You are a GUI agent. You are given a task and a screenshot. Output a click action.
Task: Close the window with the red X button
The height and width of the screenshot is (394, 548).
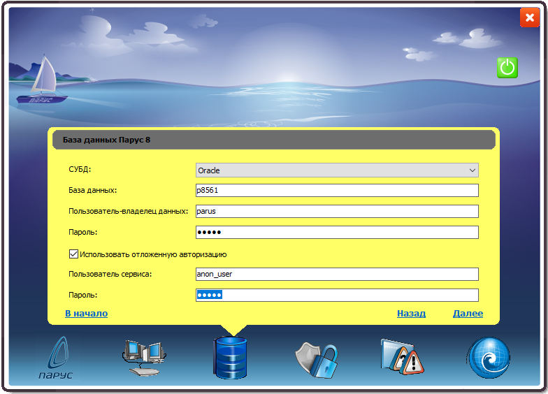[530, 17]
